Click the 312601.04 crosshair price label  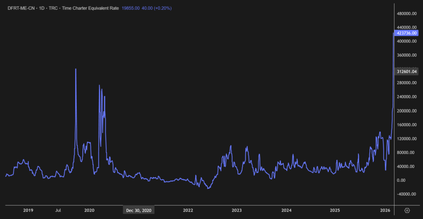[407, 71]
